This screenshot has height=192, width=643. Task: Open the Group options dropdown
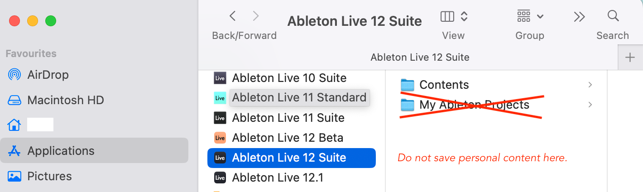[x=530, y=17]
